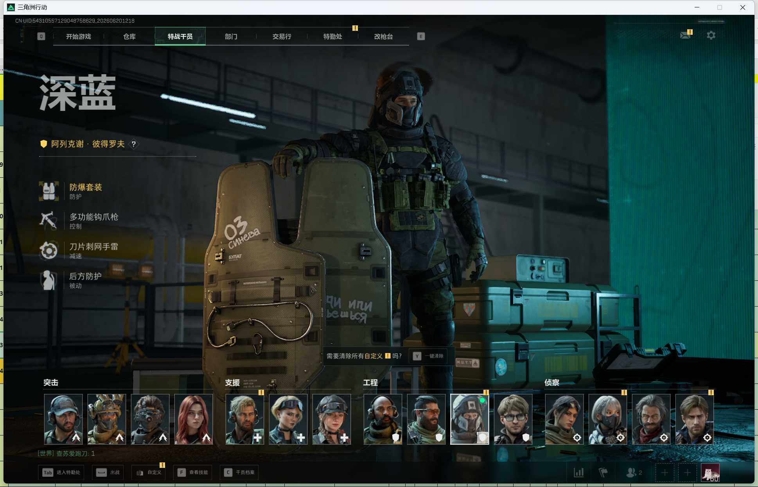Open the 交易行 tab
Screen dimensions: 758x487
(x=282, y=36)
